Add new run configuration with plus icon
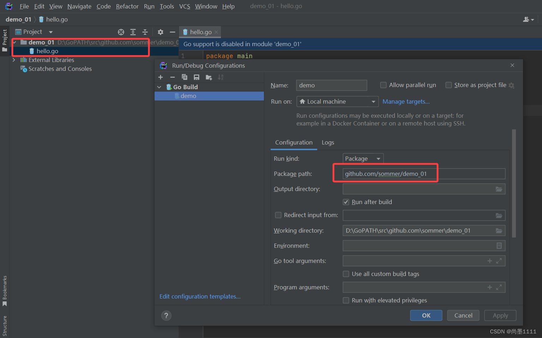 161,77
